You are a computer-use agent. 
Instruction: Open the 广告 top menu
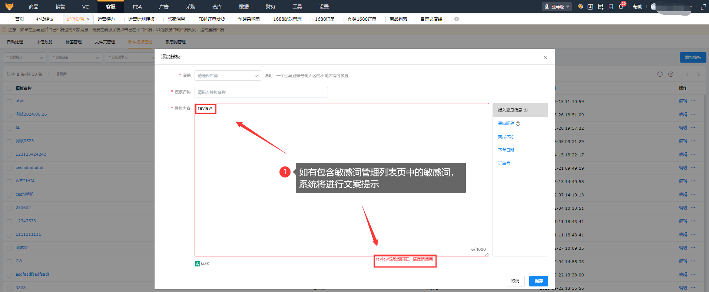164,7
